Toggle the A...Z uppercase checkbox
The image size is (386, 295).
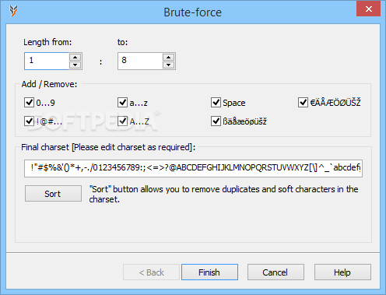(x=122, y=121)
